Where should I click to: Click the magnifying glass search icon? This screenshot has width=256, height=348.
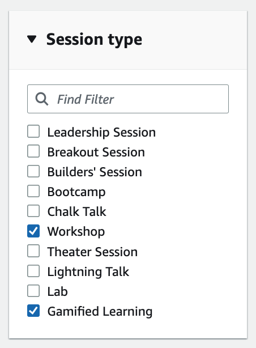[x=42, y=99]
